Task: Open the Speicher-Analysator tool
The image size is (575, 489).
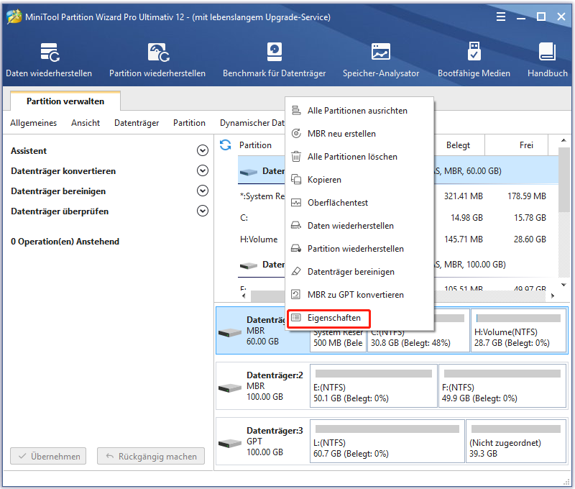Action: pos(381,60)
